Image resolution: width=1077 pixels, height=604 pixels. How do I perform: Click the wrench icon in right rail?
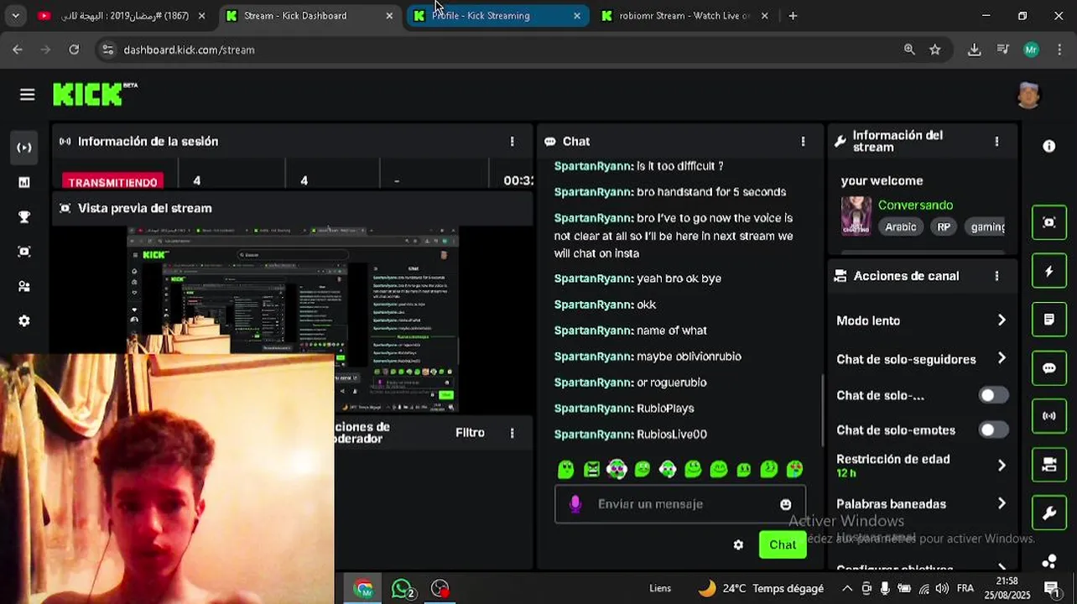pos(1048,513)
